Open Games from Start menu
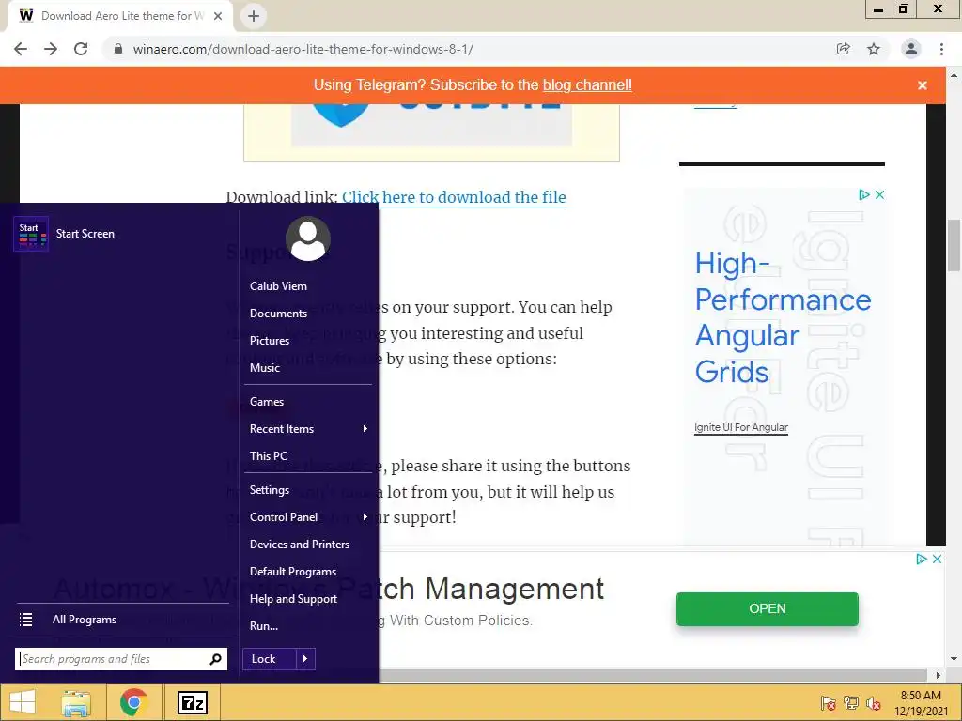 coord(267,402)
